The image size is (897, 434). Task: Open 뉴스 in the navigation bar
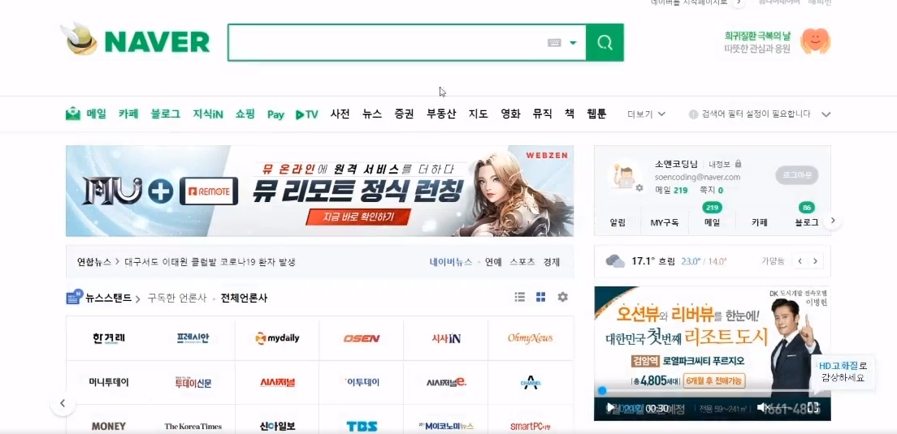pyautogui.click(x=372, y=114)
